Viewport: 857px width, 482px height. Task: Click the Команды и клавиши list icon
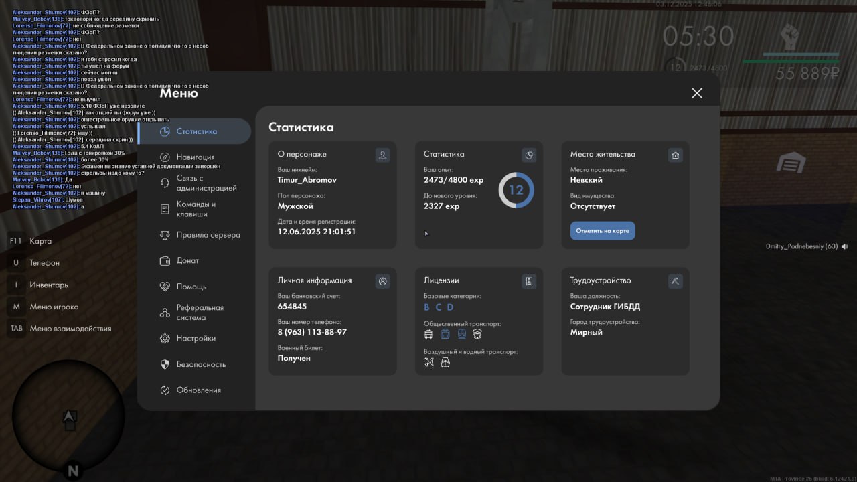tap(165, 209)
